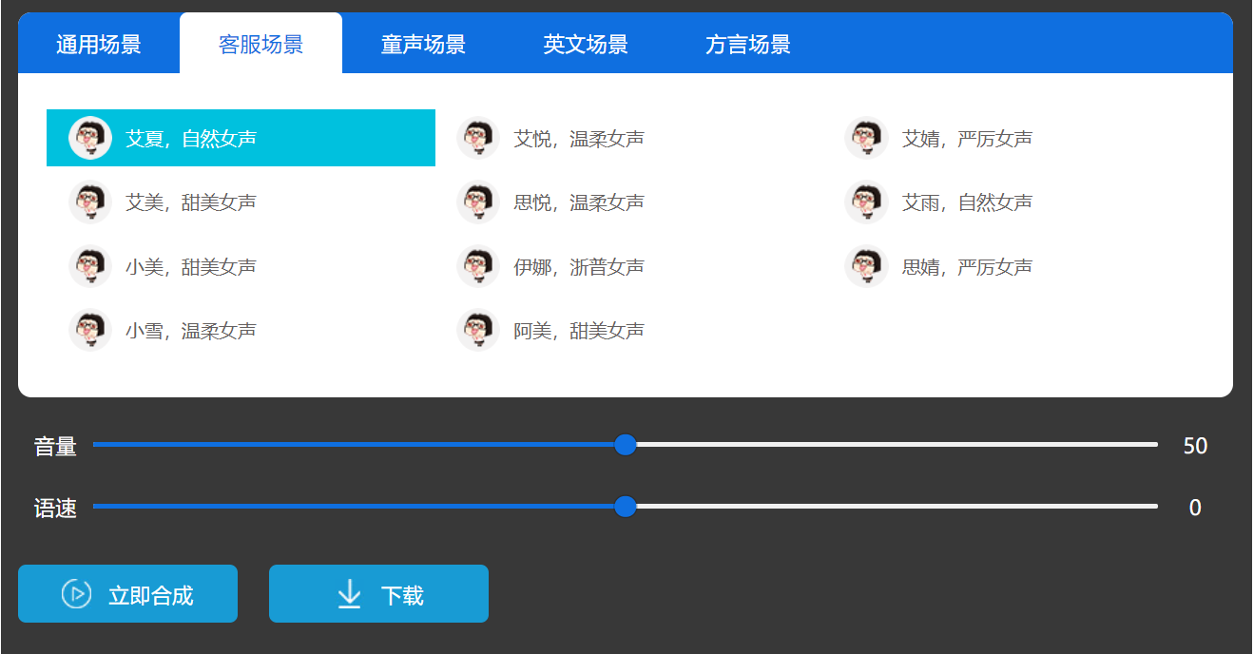Click the avatar icon beside 艾婧
Image resolution: width=1254 pixels, height=654 pixels.
(x=866, y=138)
